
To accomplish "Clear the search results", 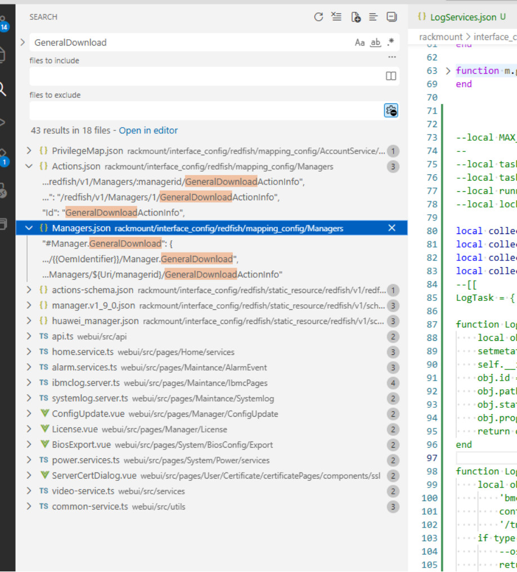I will pos(336,17).
